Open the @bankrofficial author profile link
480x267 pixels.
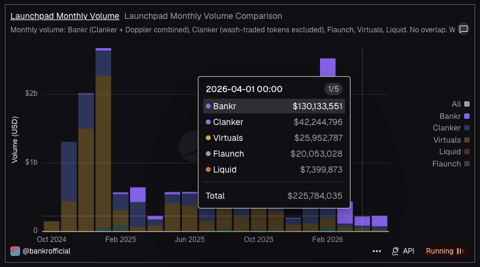click(x=46, y=251)
